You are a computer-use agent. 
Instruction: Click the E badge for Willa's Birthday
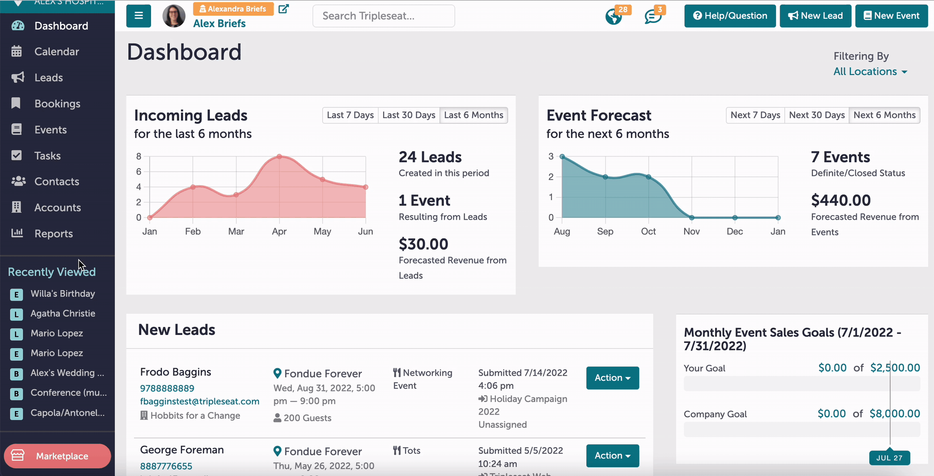16,294
